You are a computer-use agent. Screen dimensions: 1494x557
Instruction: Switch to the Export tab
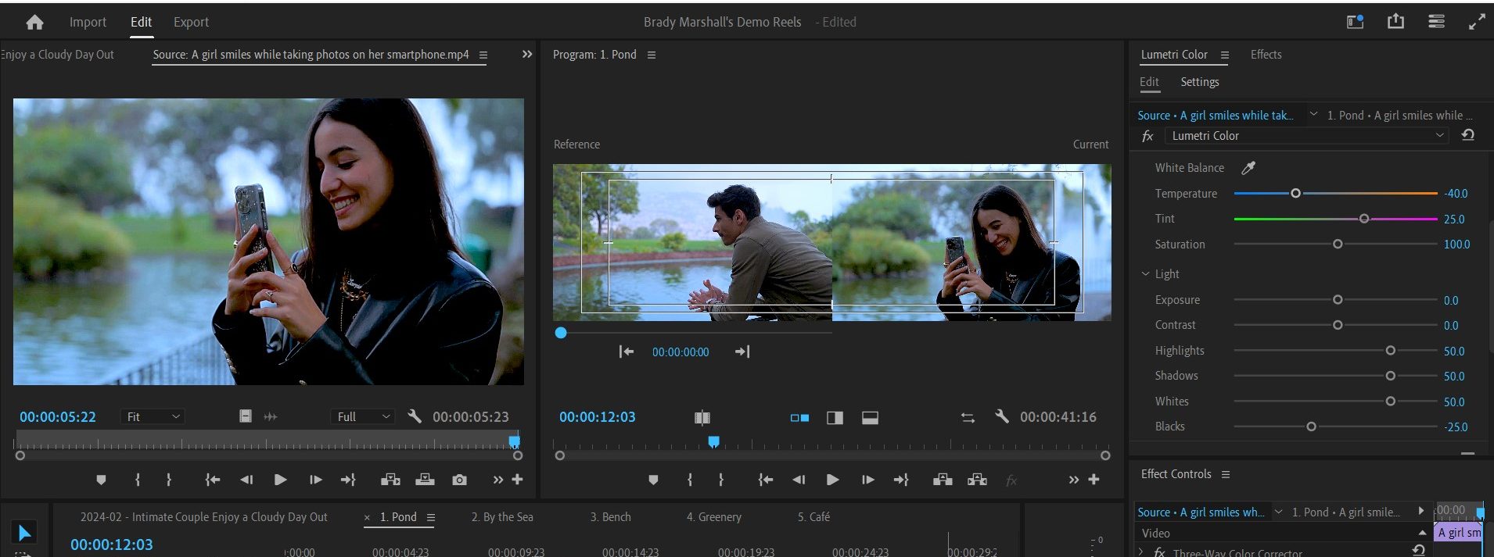click(x=191, y=22)
